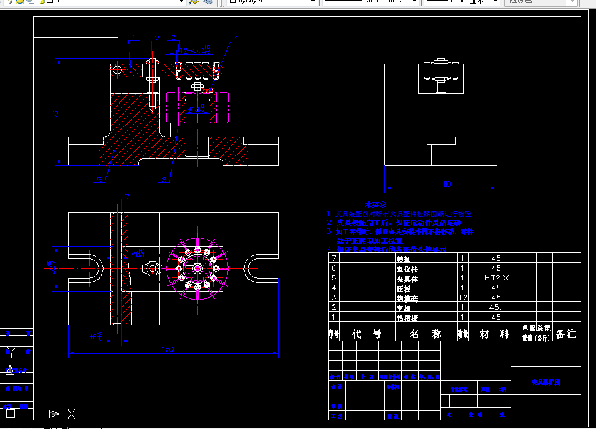Select the 夹具装配图 drawing title text
This screenshot has height=429, width=596.
(546, 382)
